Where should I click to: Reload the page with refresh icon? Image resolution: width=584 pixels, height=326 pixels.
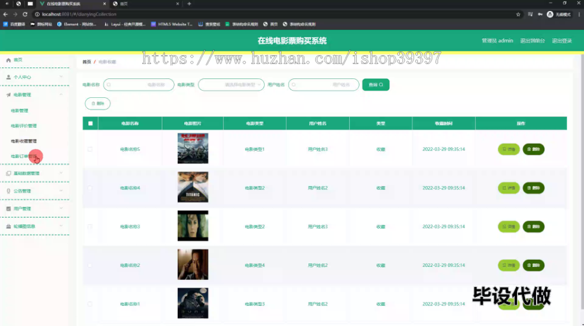pyautogui.click(x=25, y=14)
